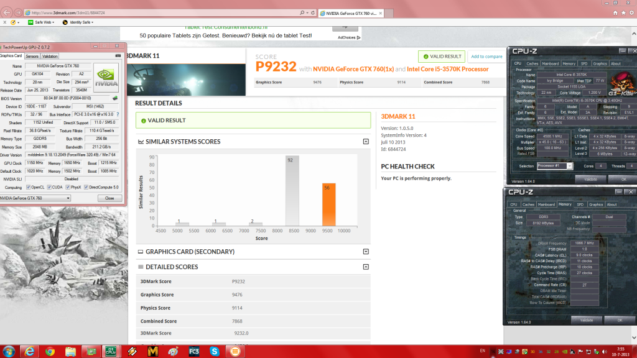The width and height of the screenshot is (637, 358).
Task: Toggle the PhysX checkbox in GPU-Z
Action: tap(68, 188)
